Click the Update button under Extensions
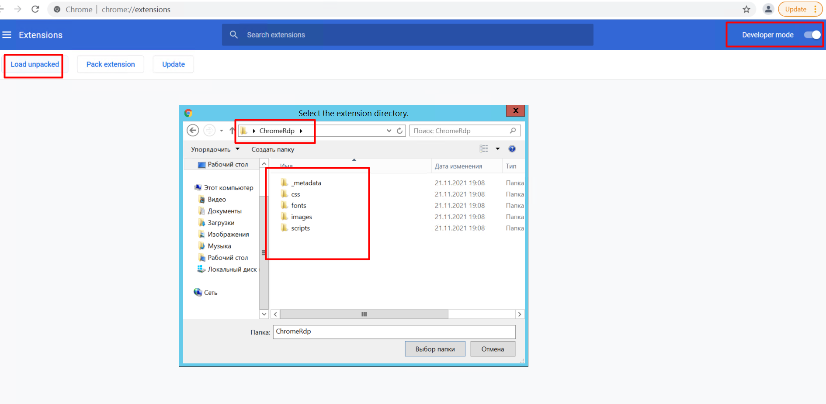826x404 pixels. pyautogui.click(x=174, y=64)
